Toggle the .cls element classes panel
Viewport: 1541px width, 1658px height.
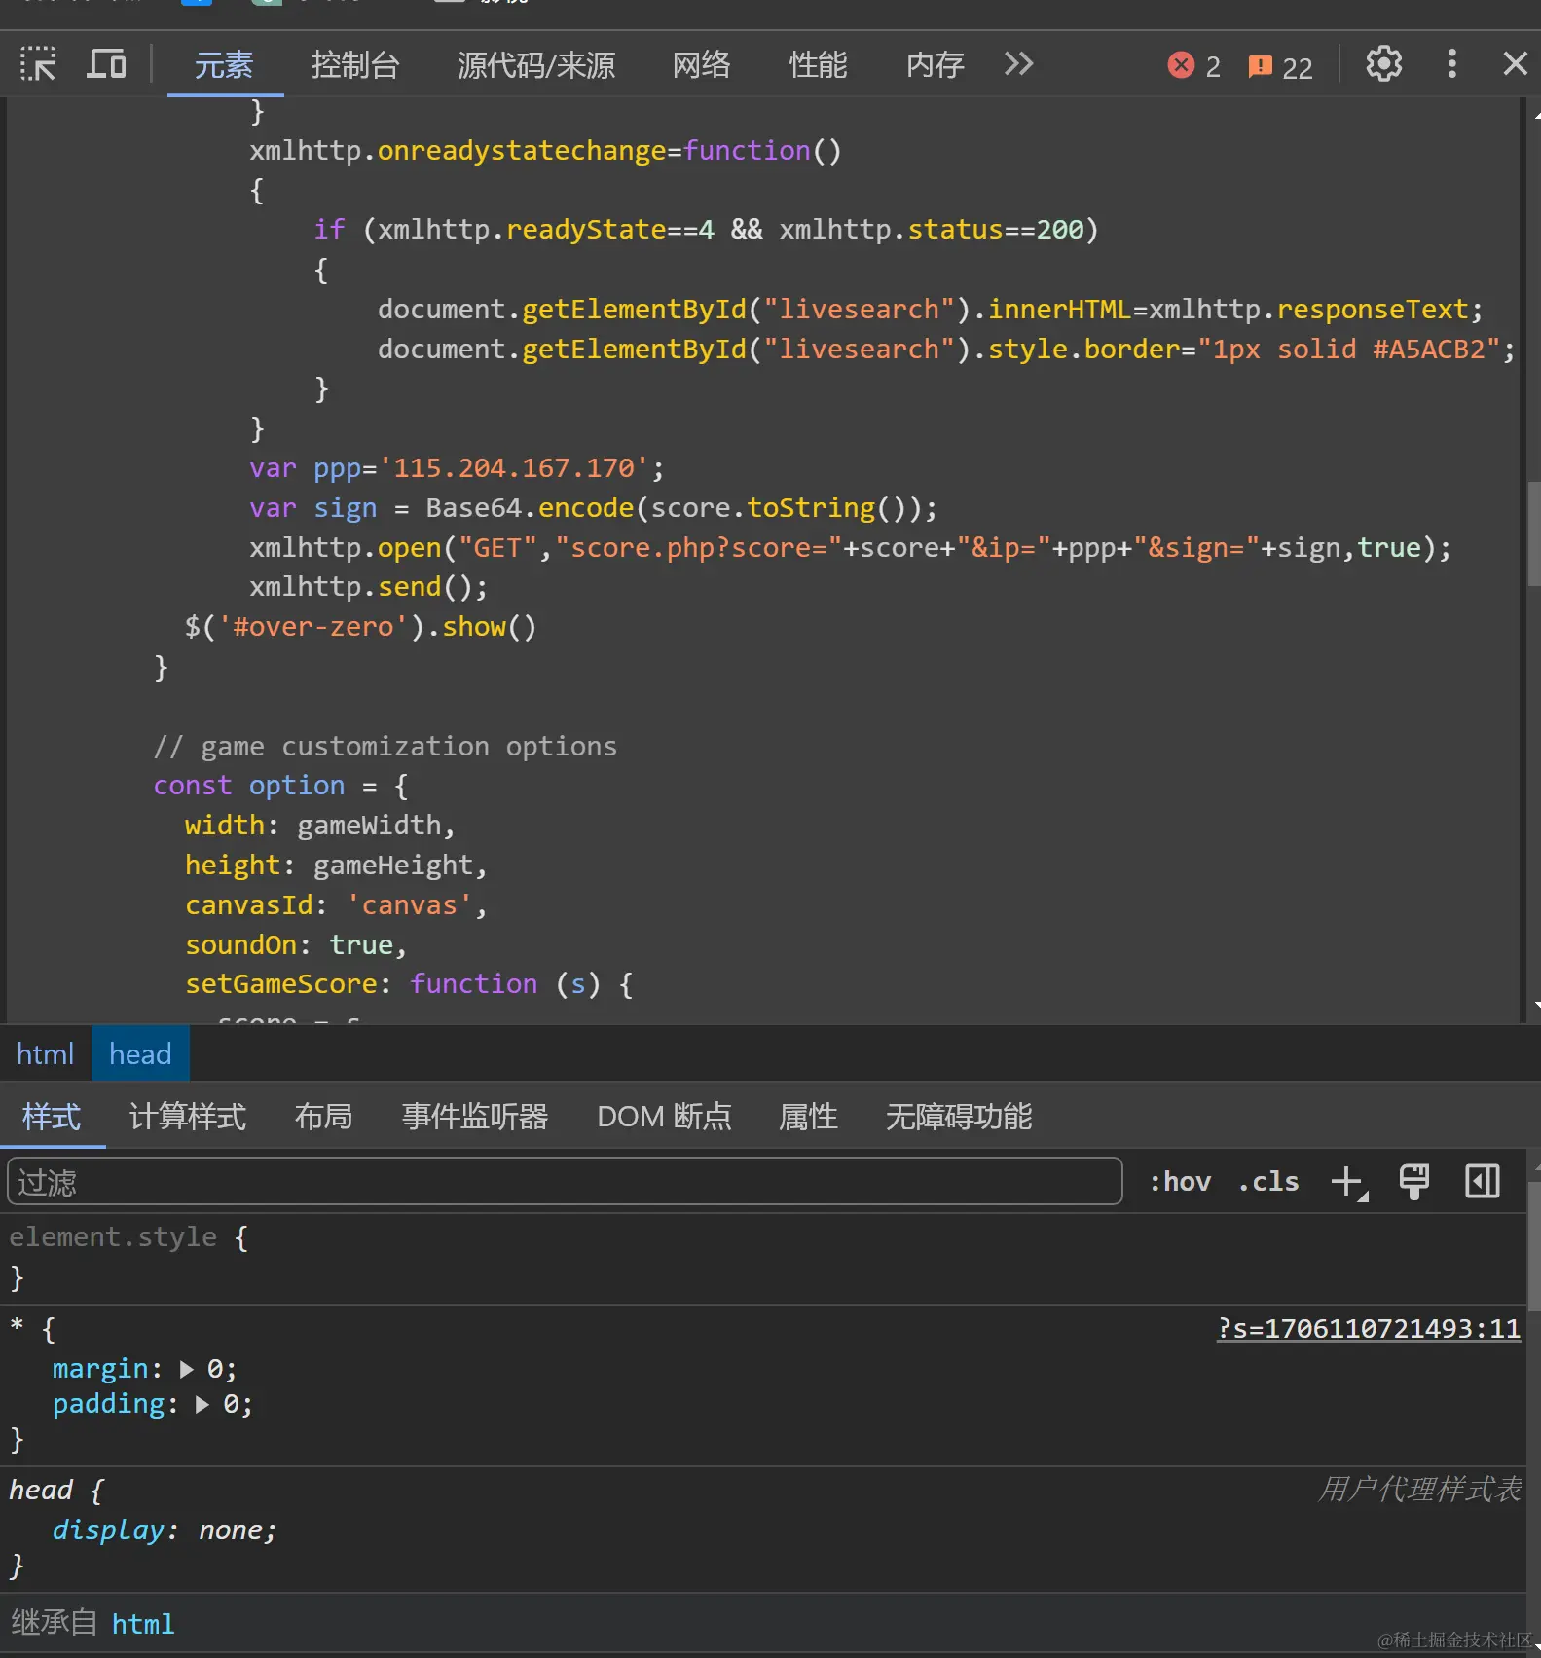pos(1268,1182)
